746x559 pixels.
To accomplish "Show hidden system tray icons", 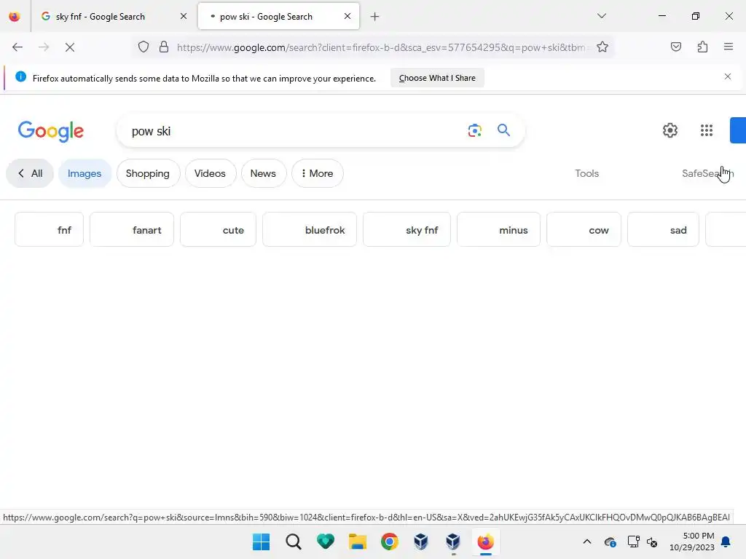I will tap(587, 542).
